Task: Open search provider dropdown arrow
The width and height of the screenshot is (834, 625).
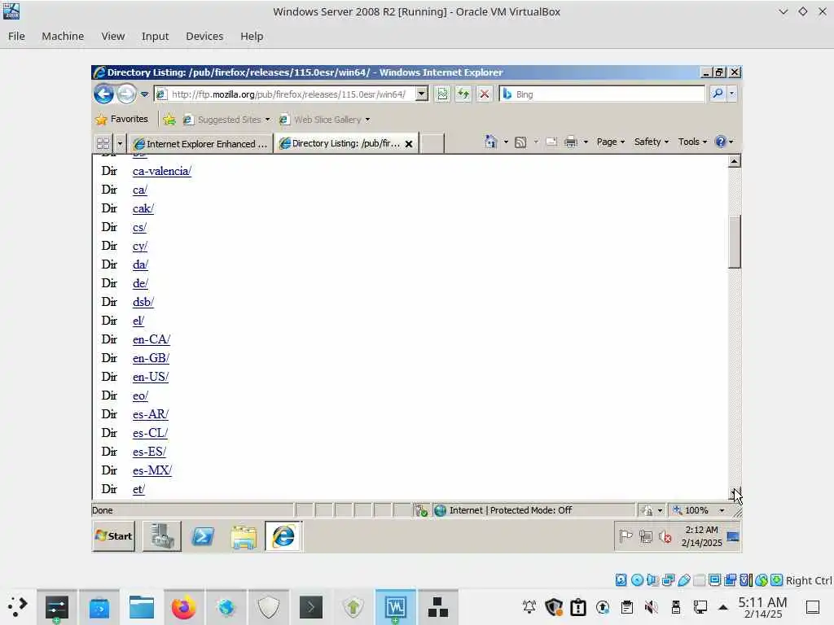Action: [x=732, y=94]
